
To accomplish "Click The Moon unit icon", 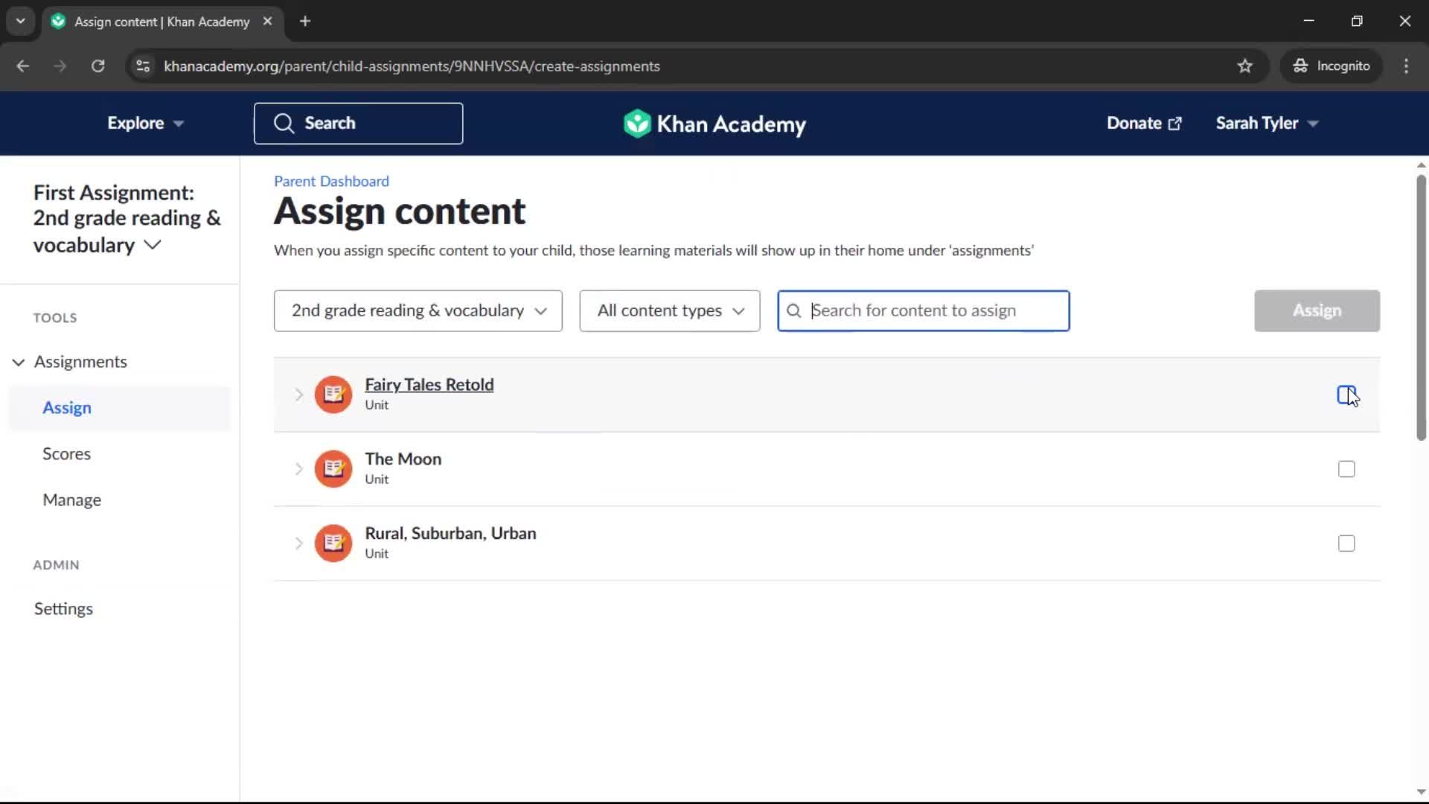I will click(333, 469).
